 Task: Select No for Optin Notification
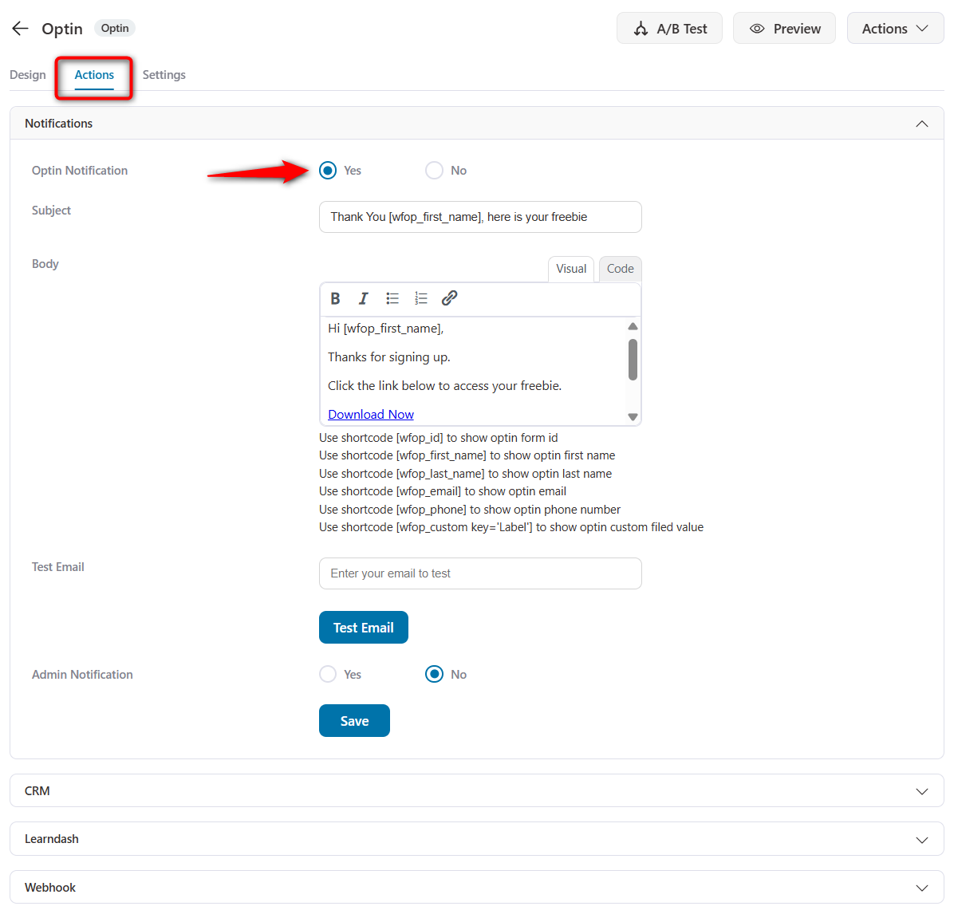click(x=435, y=171)
